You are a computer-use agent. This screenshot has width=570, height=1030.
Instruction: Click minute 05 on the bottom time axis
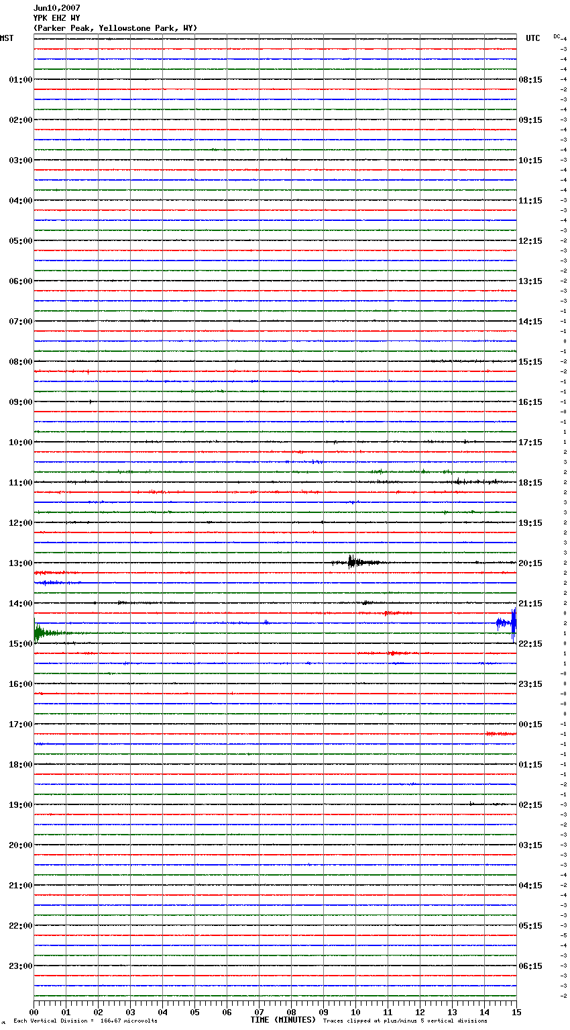click(194, 1012)
